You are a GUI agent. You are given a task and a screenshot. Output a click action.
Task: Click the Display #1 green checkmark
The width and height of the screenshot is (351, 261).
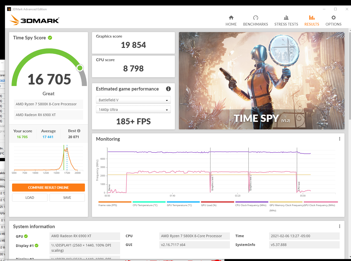click(x=37, y=245)
